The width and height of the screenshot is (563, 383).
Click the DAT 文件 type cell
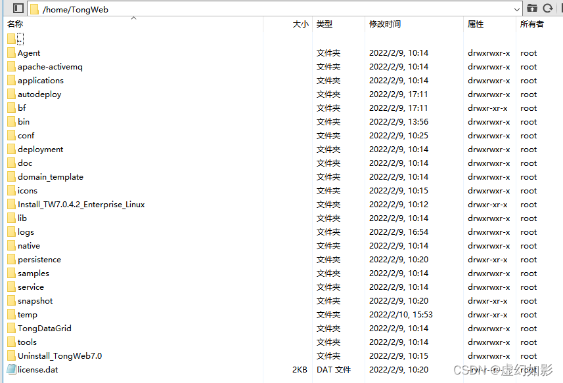334,370
